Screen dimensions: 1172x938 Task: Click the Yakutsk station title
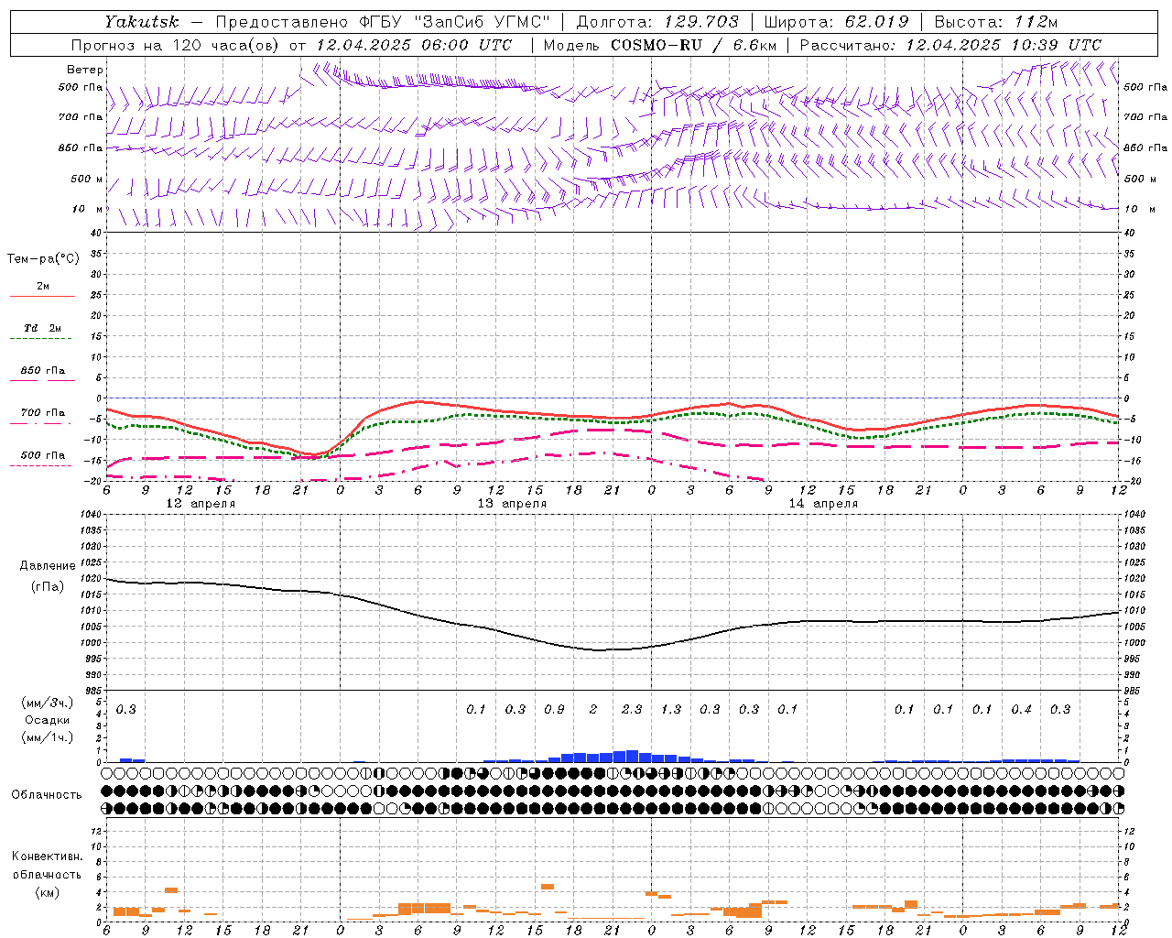(141, 22)
